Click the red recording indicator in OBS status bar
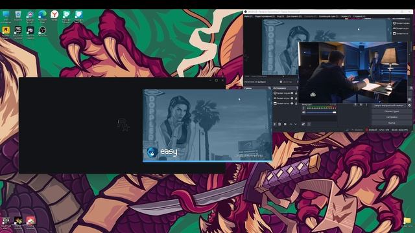This screenshot has width=415, height=233. click(367, 129)
